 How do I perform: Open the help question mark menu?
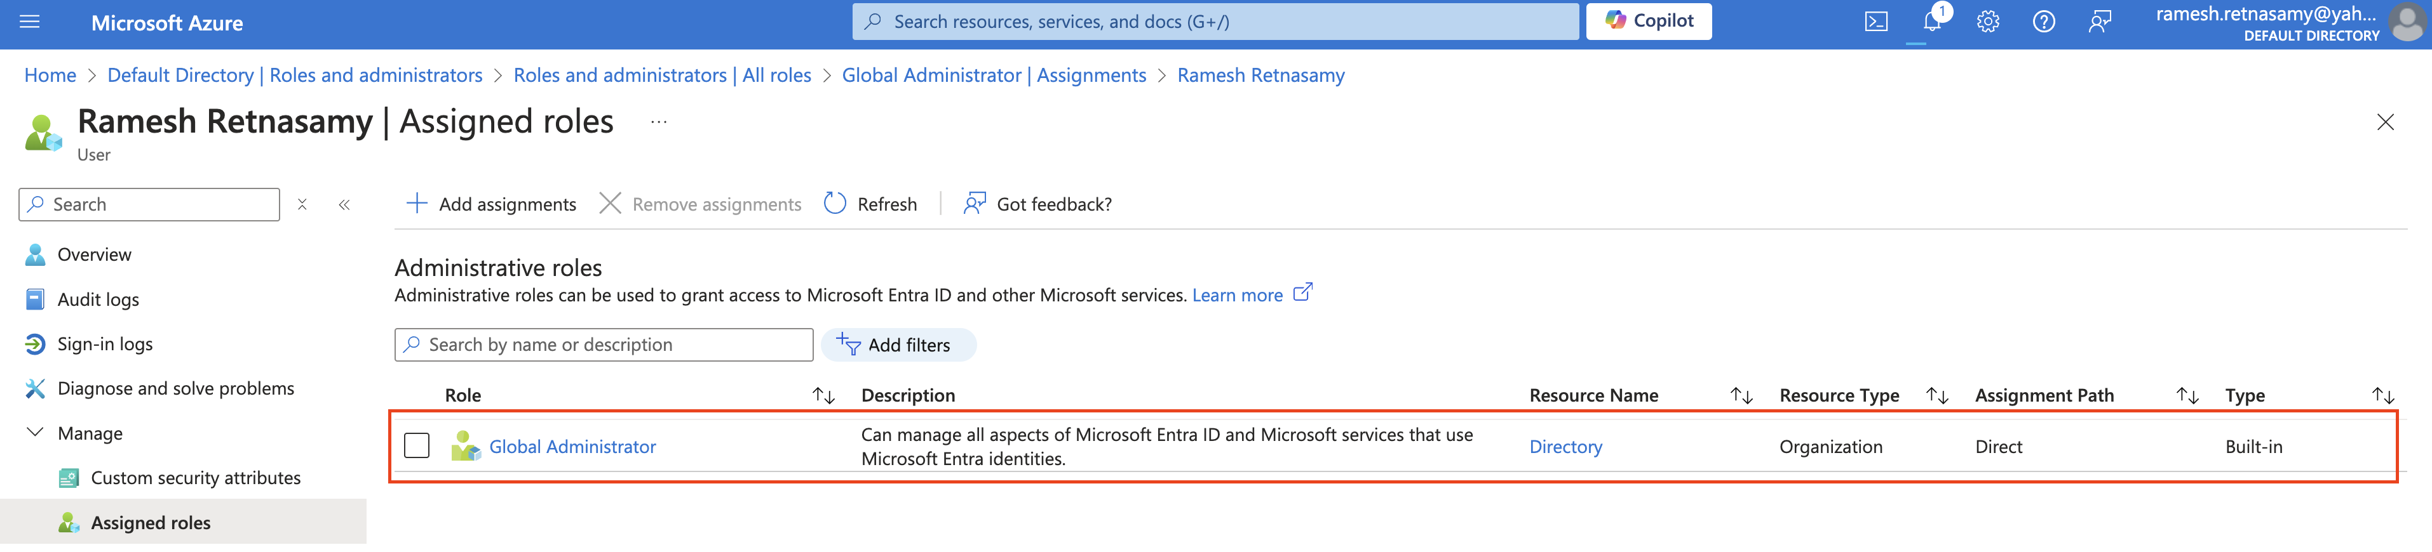tap(2043, 22)
